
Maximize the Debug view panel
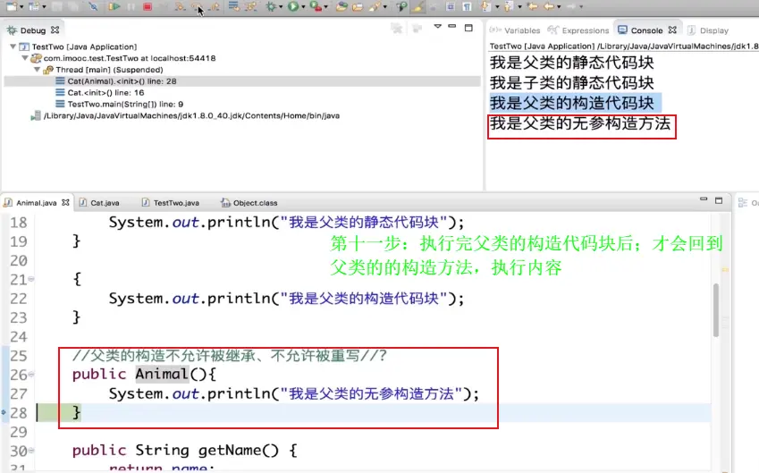point(468,28)
